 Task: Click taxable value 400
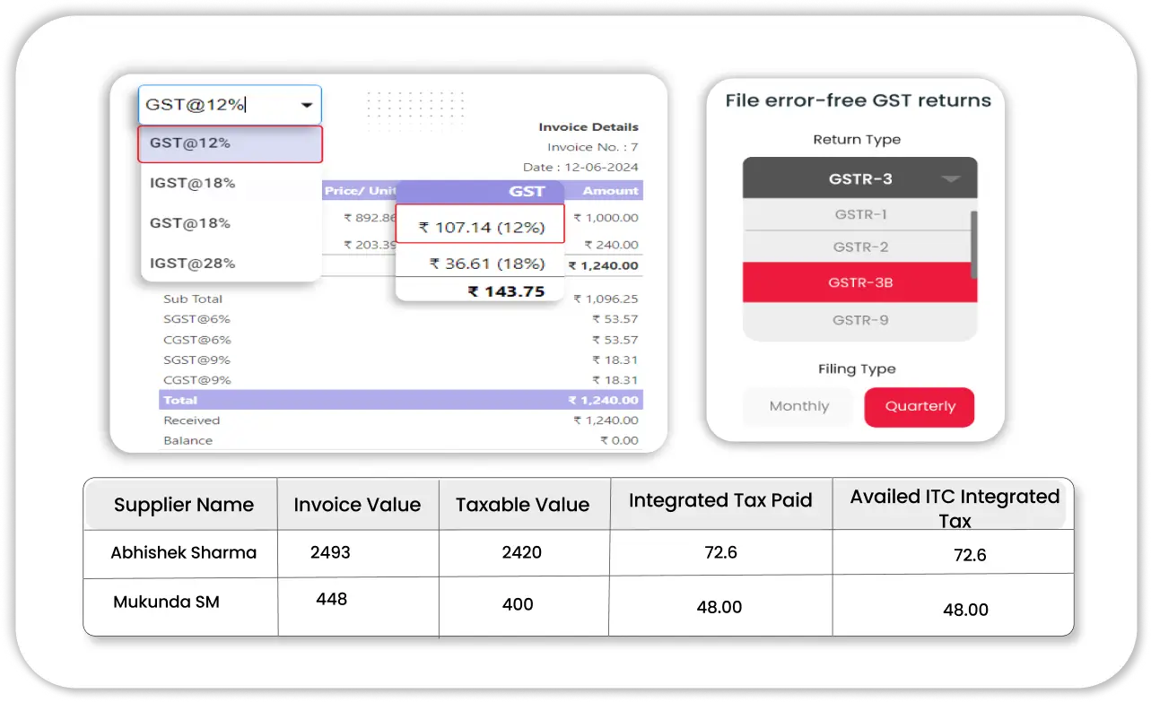point(518,604)
